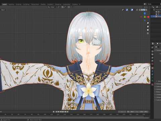Add a new workspace with plus icon
161x121 pixels.
coord(79,4)
